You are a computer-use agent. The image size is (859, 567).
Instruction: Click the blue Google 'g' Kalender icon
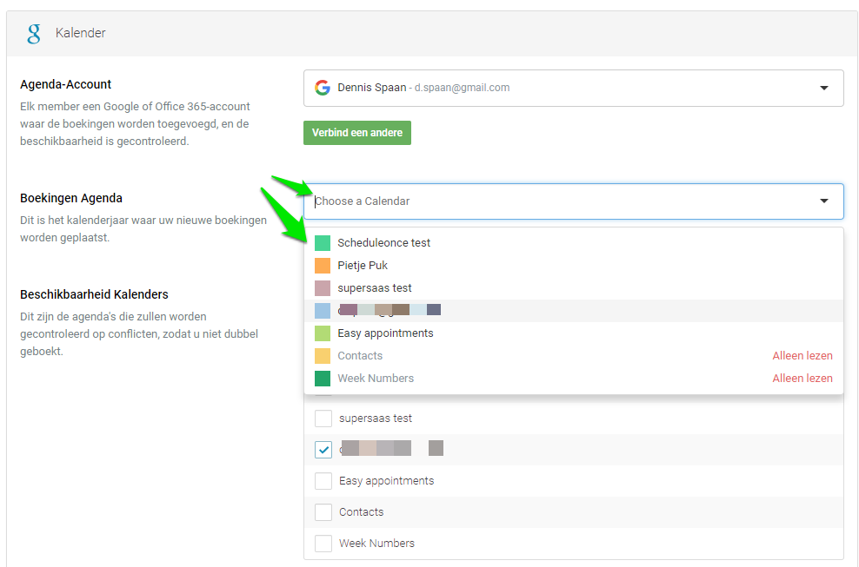34,33
